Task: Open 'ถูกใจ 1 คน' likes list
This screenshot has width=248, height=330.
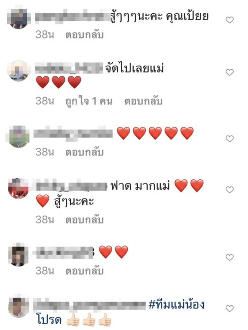Action: pyautogui.click(x=89, y=101)
